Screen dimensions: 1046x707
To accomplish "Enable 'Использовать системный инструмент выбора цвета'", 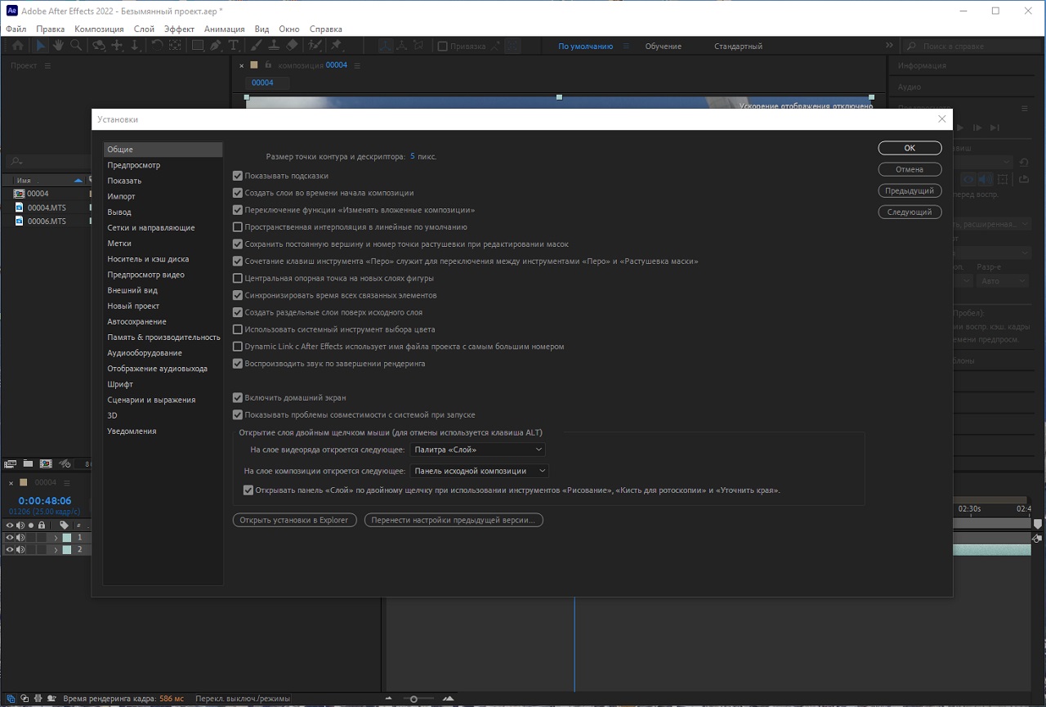I will (x=238, y=329).
